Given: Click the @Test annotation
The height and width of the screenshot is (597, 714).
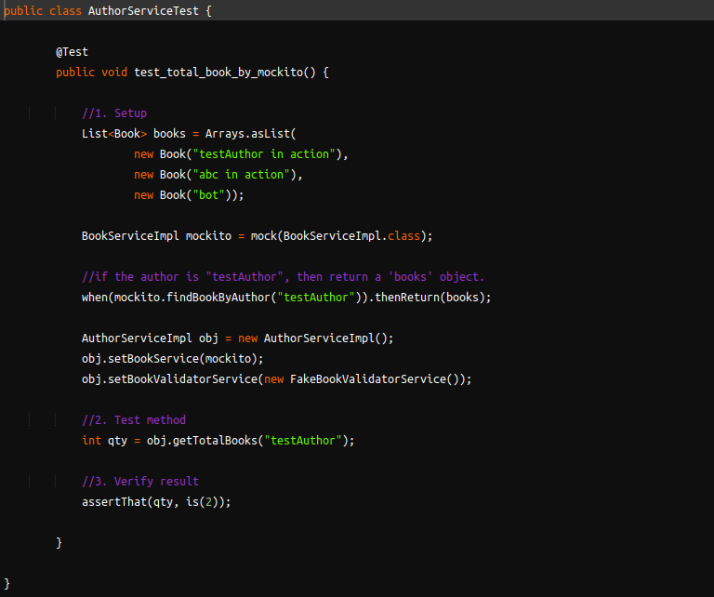Looking at the screenshot, I should tap(72, 52).
